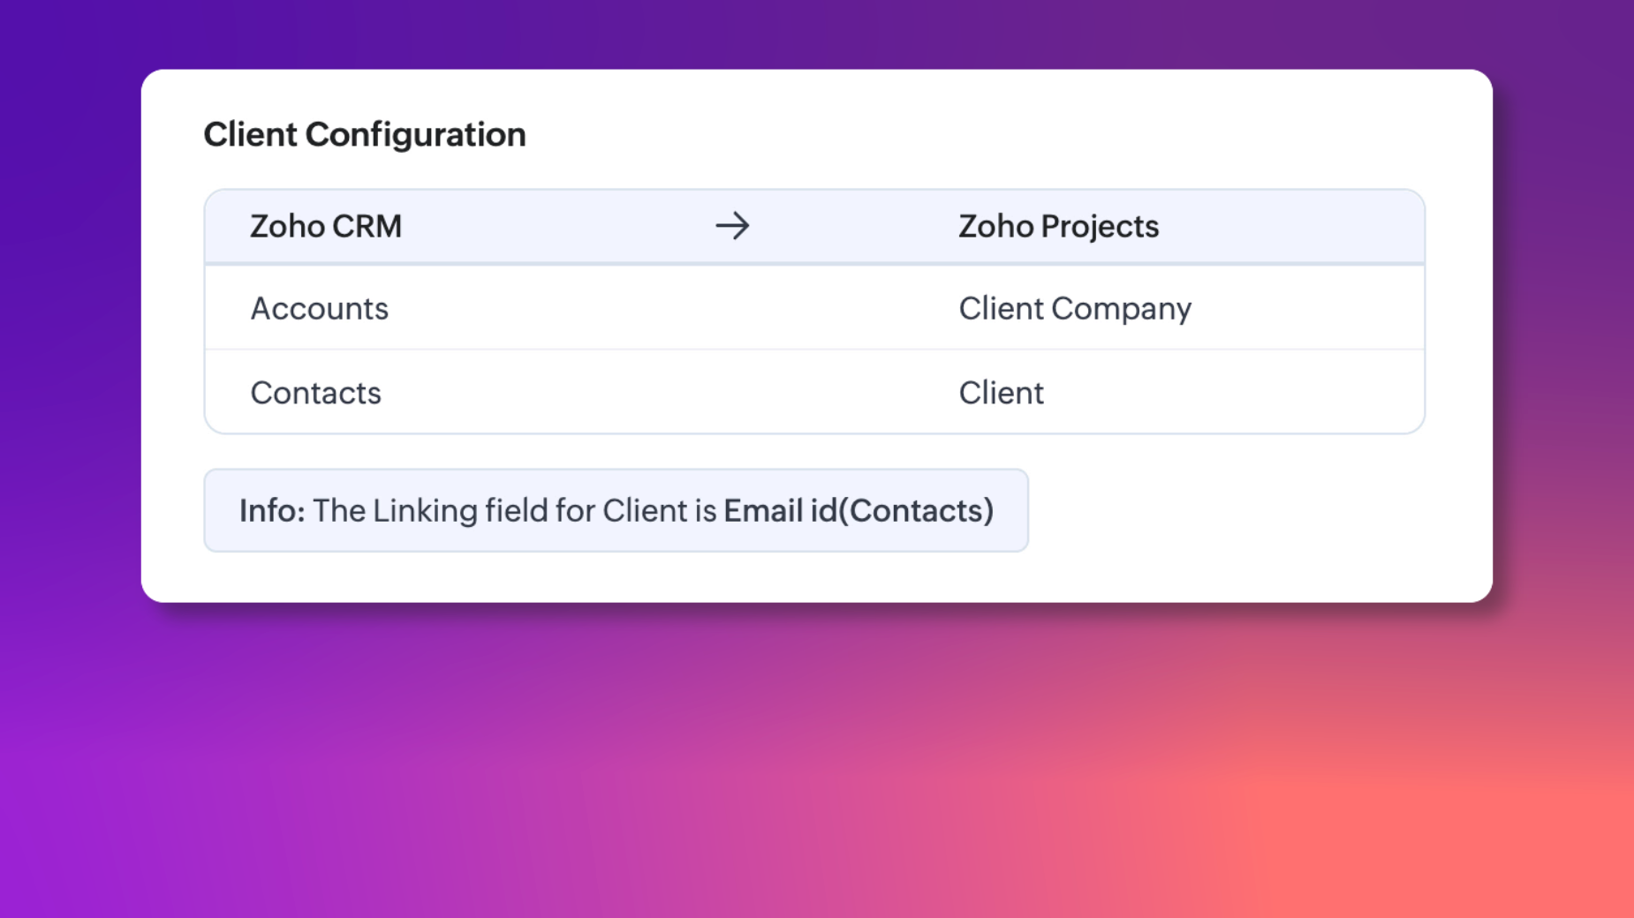
Task: Click the word 'Zoho' before CRM
Action: [287, 227]
